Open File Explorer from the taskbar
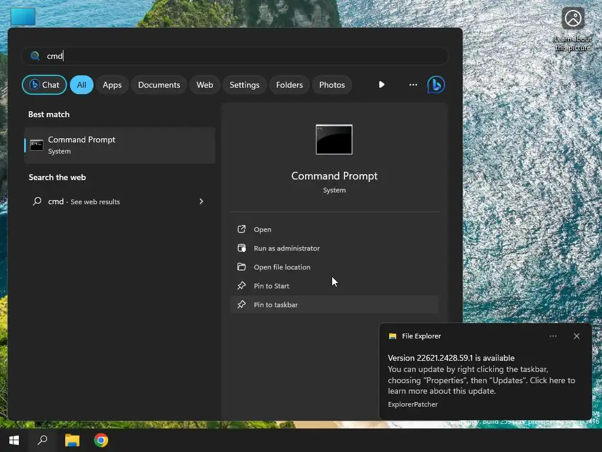The height and width of the screenshot is (452, 602). pyautogui.click(x=72, y=440)
